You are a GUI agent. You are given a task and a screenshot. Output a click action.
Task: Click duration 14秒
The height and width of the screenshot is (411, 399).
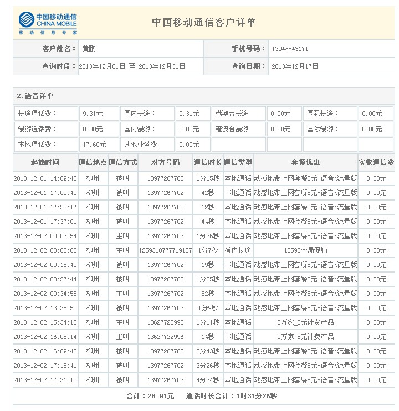pos(208,337)
